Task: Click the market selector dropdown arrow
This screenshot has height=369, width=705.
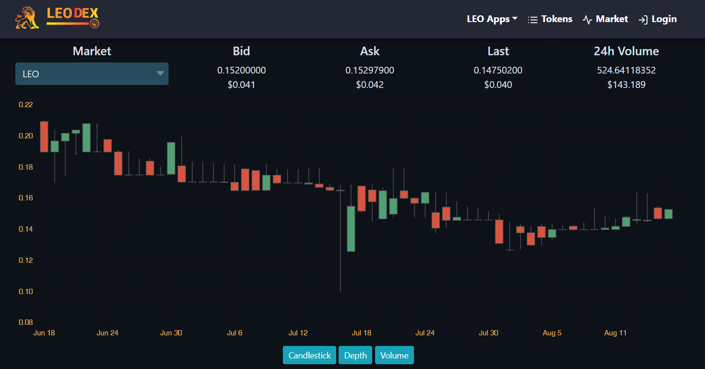Action: [x=160, y=74]
